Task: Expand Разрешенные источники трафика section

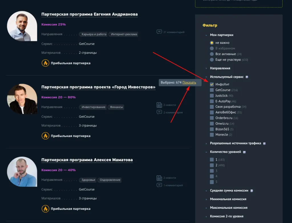Action: coord(235,143)
